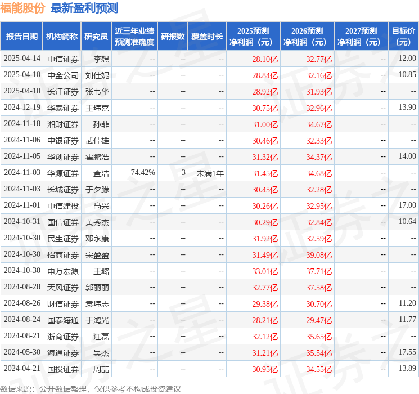419x394 pixels.
Task: Click the 28.10亿 profit value
Action: (265, 59)
